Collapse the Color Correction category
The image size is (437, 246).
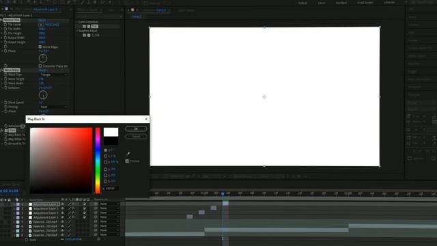[77, 22]
